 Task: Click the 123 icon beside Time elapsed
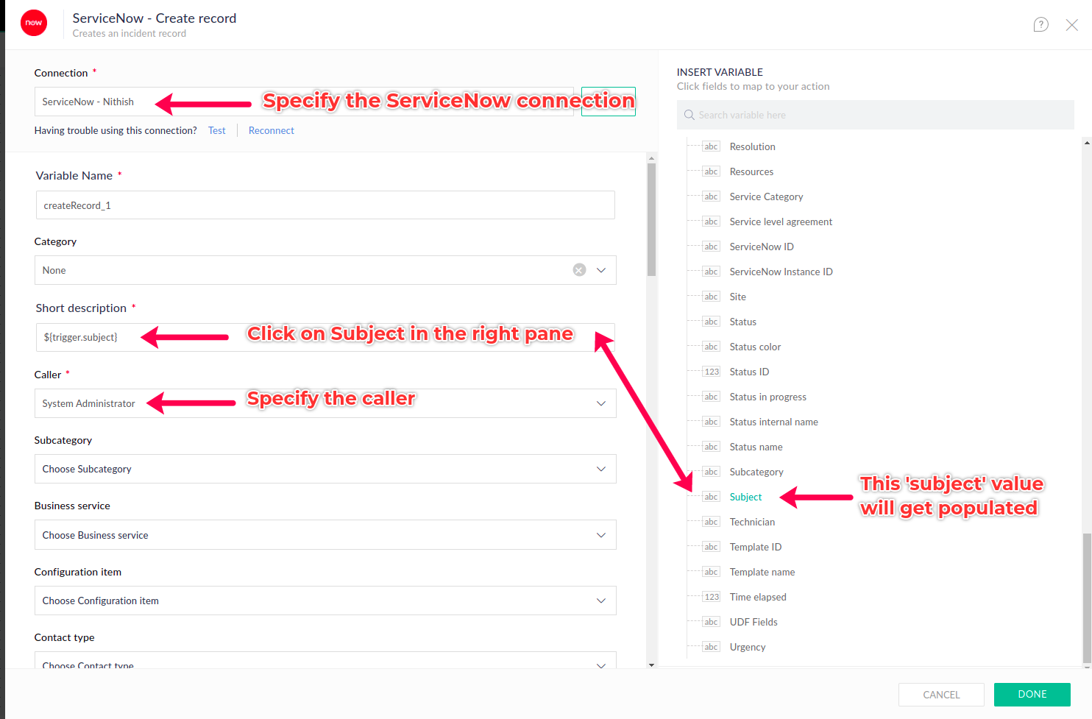click(x=711, y=597)
